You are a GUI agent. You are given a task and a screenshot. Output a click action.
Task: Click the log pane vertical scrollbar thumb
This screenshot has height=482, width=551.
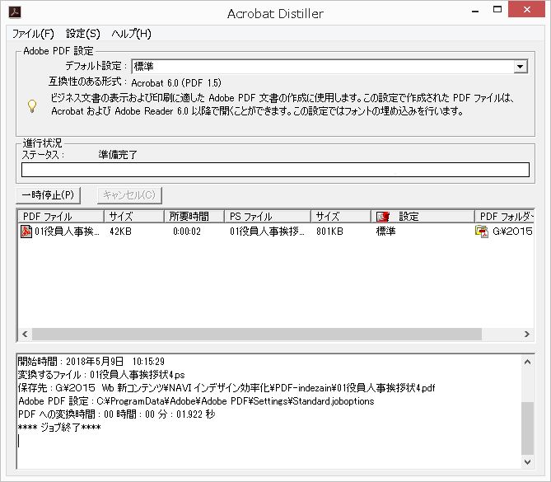point(527,428)
